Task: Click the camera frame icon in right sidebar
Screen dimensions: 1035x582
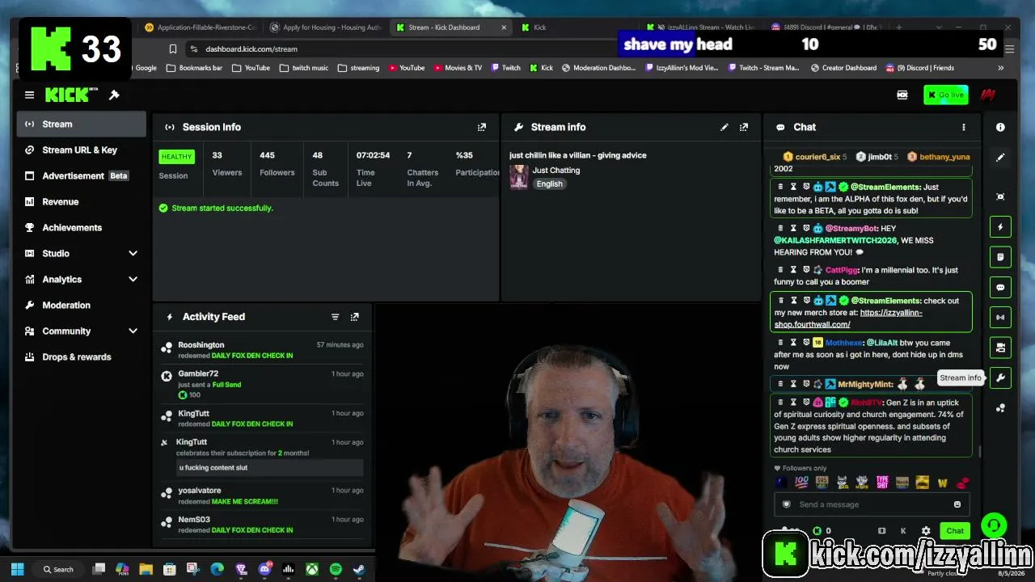Action: click(1000, 196)
